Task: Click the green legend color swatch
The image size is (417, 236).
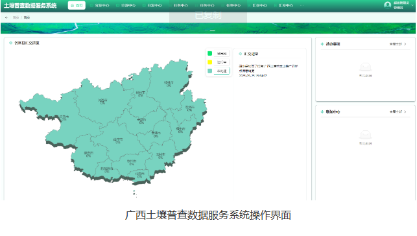Action: (x=209, y=53)
